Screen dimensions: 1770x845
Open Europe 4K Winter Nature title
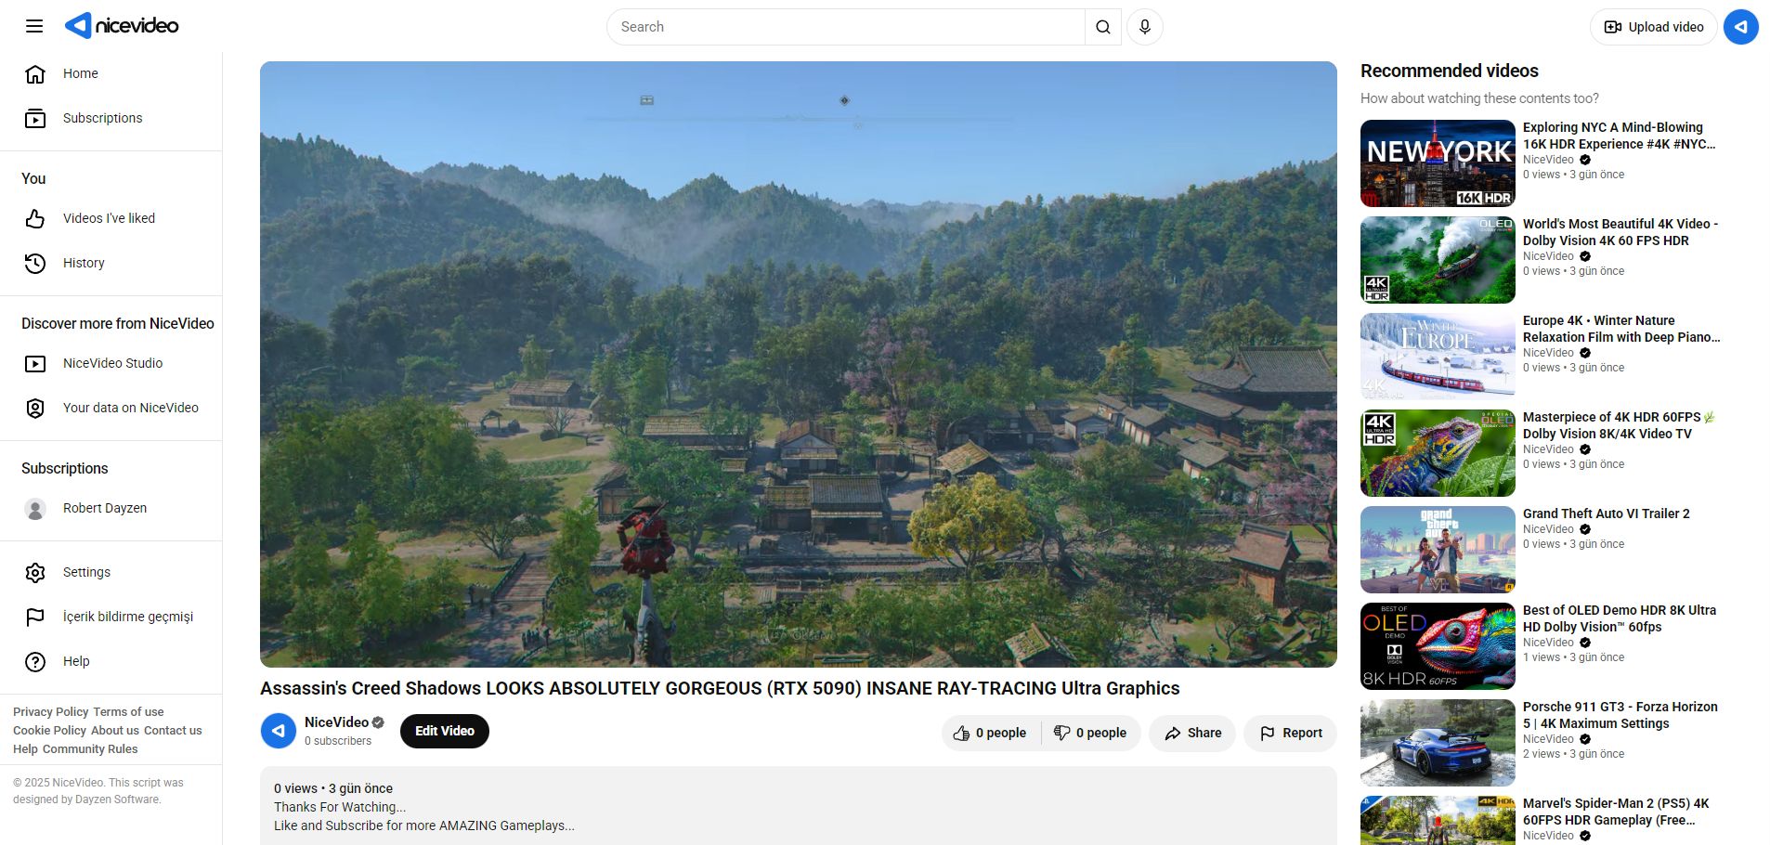pos(1621,329)
